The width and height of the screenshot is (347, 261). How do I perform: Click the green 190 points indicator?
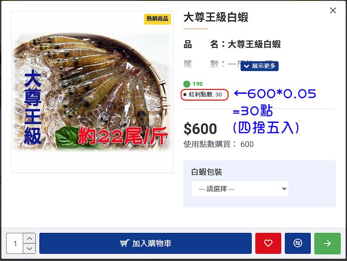(x=193, y=84)
